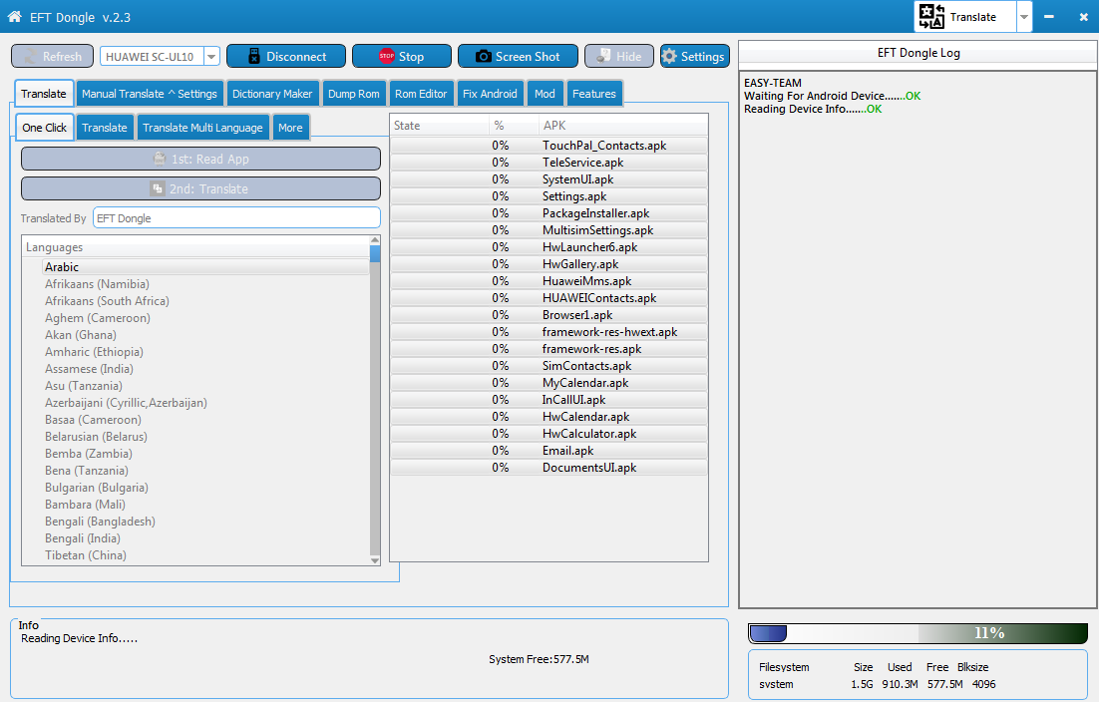Open the Features tab
This screenshot has width=1099, height=702.
(593, 94)
